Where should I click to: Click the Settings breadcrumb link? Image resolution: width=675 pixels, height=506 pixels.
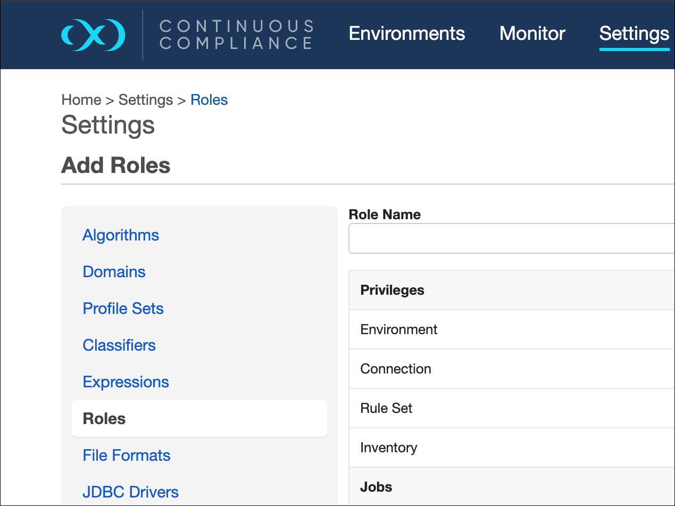145,100
